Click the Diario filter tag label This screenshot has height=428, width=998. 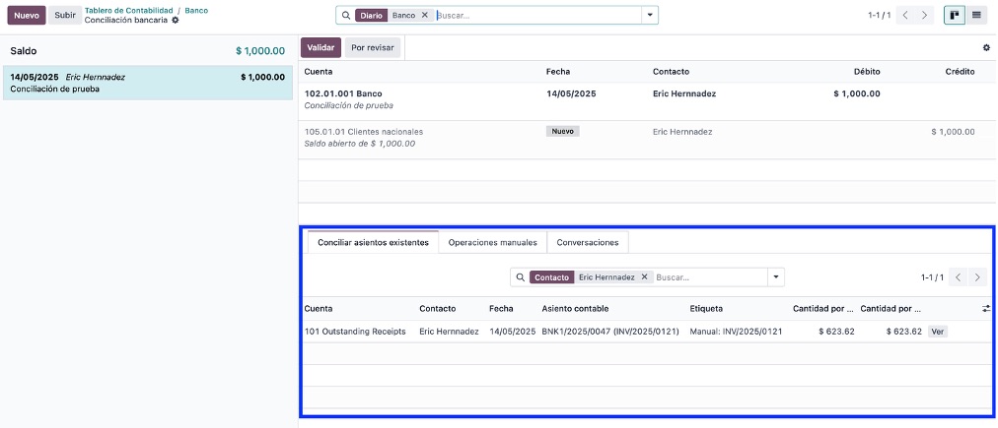tap(371, 15)
